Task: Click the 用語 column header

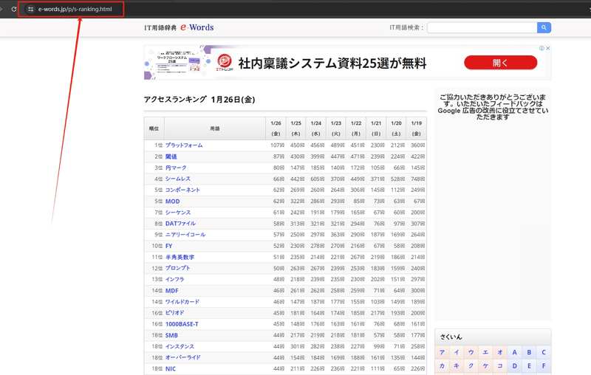Action: (215, 128)
